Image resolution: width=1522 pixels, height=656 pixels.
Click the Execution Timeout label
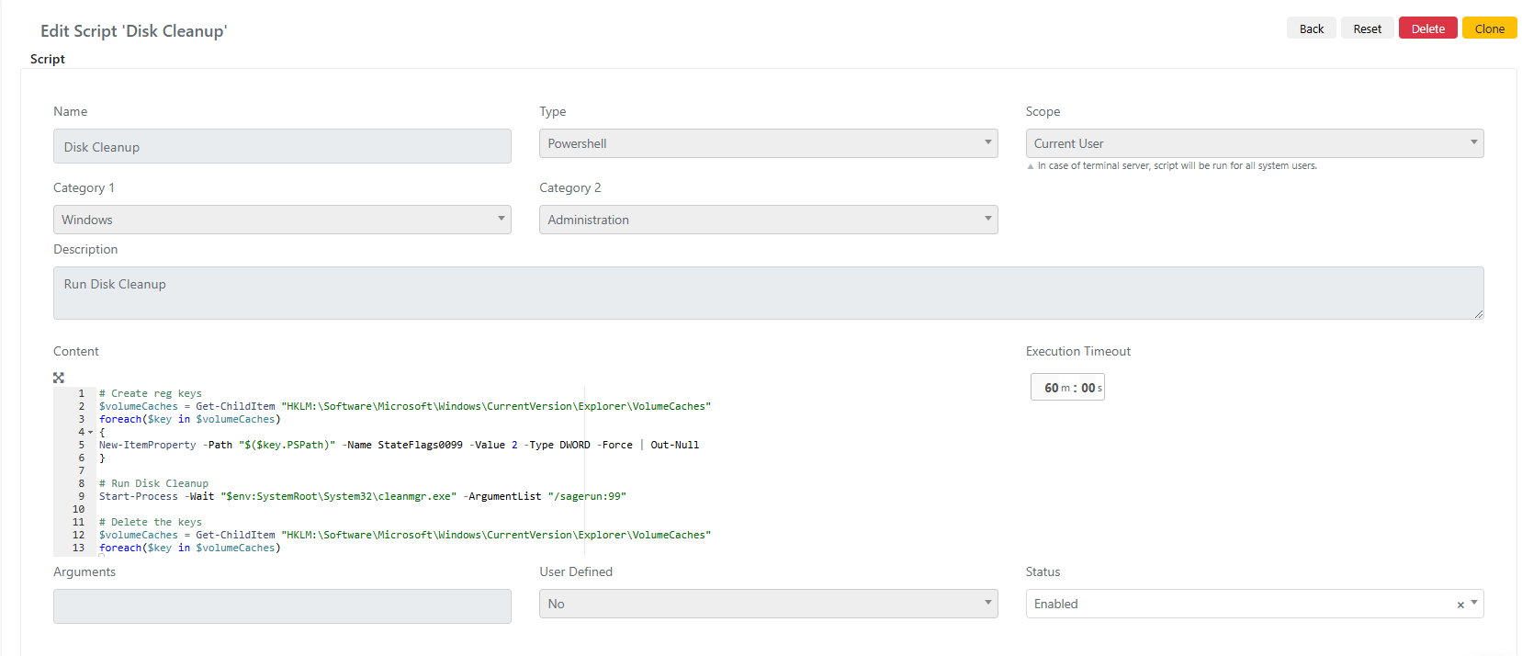(1078, 351)
